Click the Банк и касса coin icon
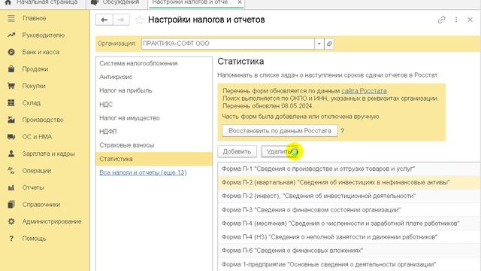 (x=11, y=52)
